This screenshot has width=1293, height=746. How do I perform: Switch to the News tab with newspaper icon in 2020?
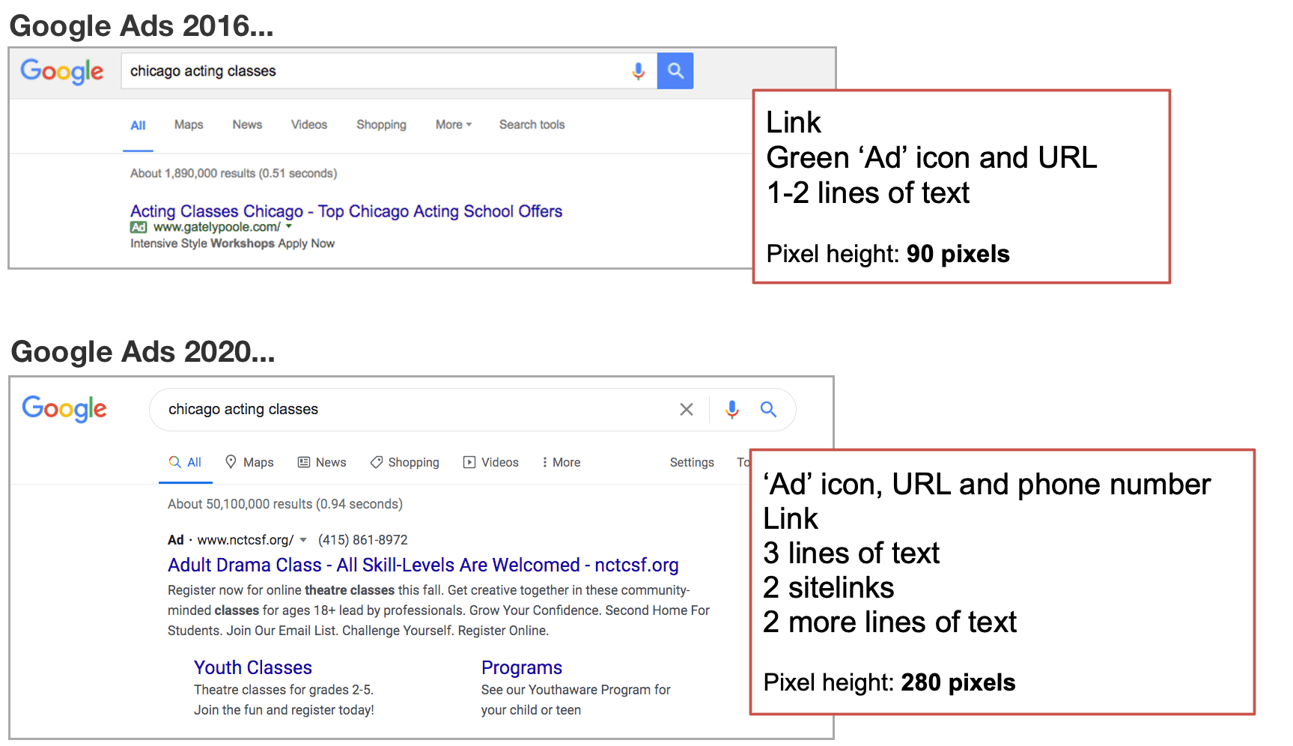coord(322,462)
